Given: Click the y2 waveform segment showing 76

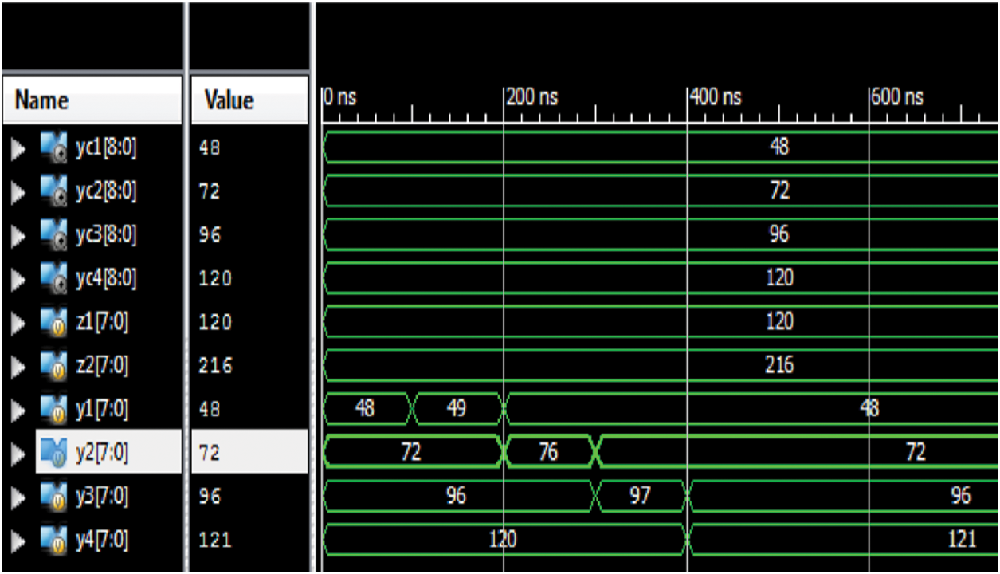Looking at the screenshot, I should (548, 453).
